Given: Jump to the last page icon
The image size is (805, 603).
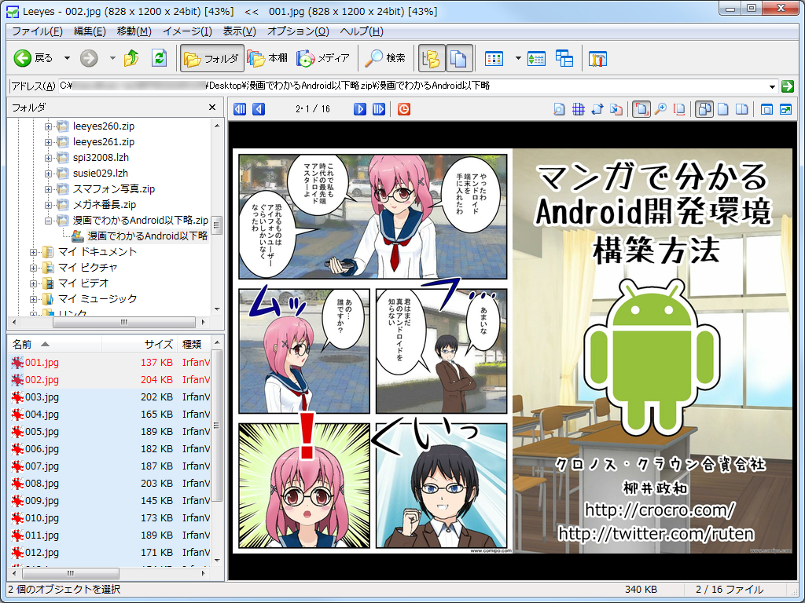Looking at the screenshot, I should click(x=379, y=109).
